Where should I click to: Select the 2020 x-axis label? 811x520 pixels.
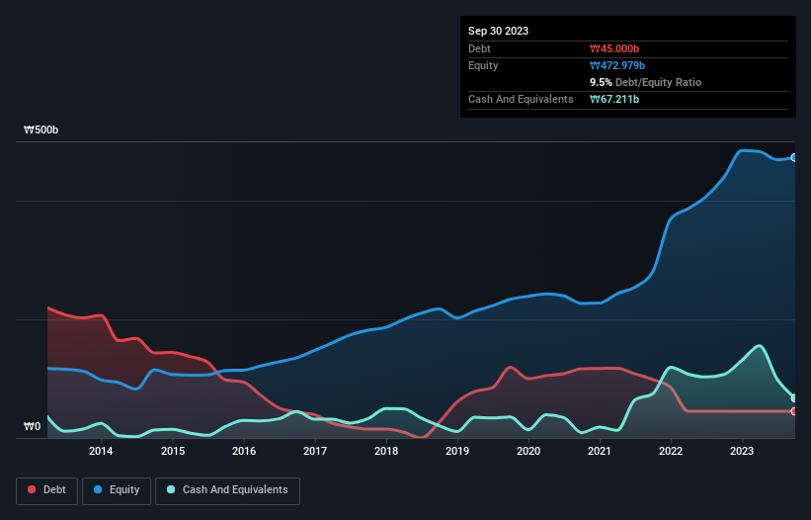coord(528,451)
